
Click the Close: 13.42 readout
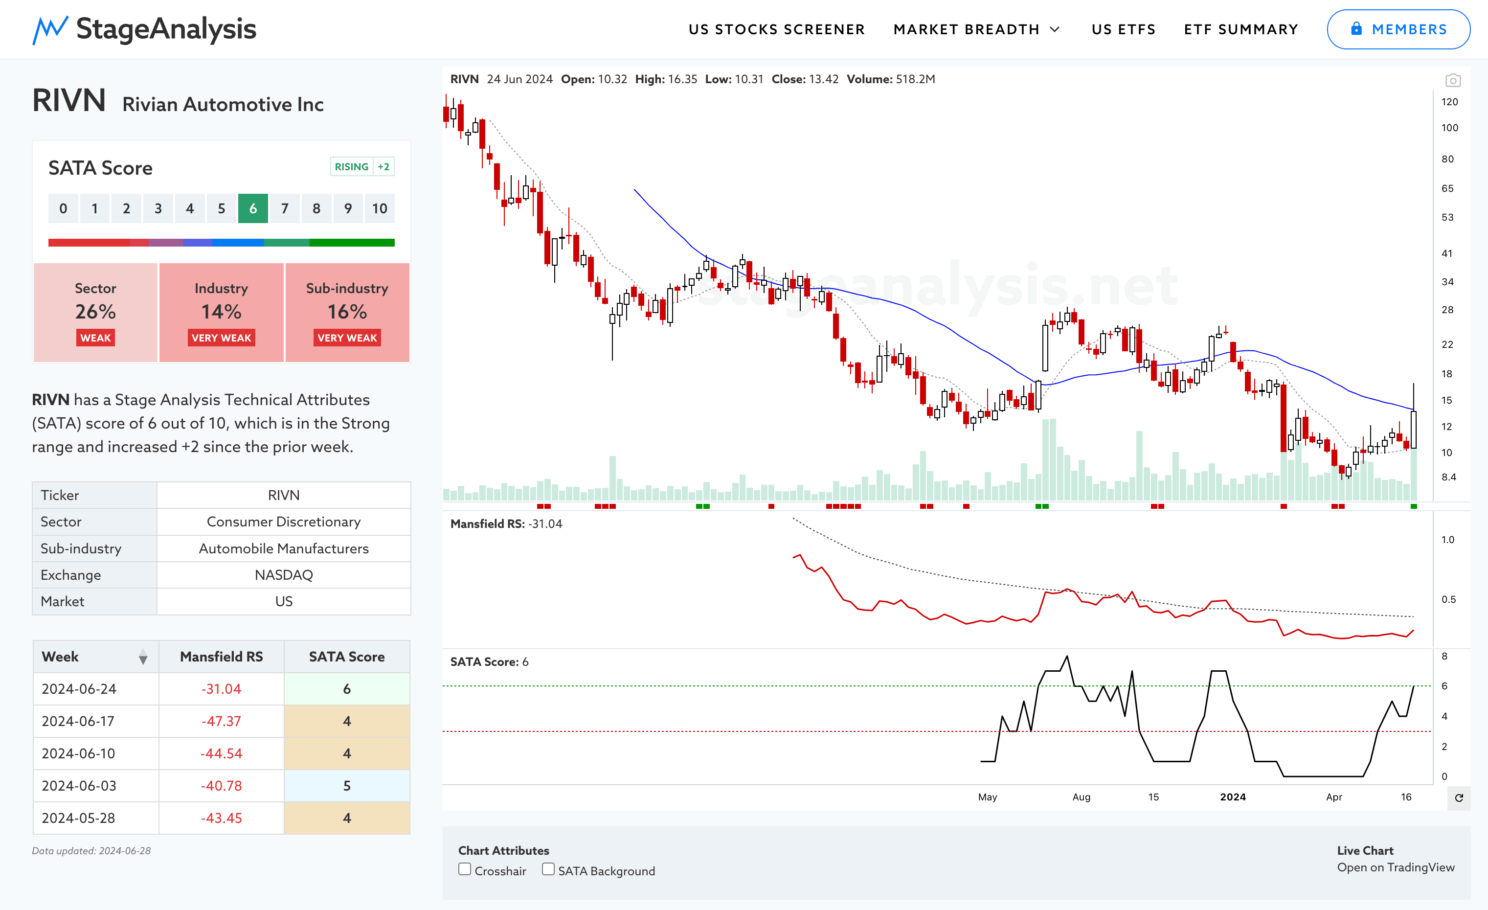805,79
